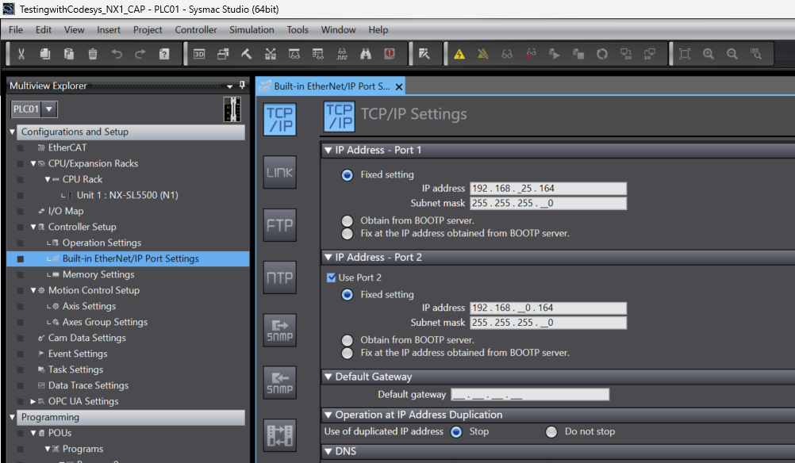The height and width of the screenshot is (463, 795).
Task: Click the zoom in magnifier icon
Action: [709, 54]
